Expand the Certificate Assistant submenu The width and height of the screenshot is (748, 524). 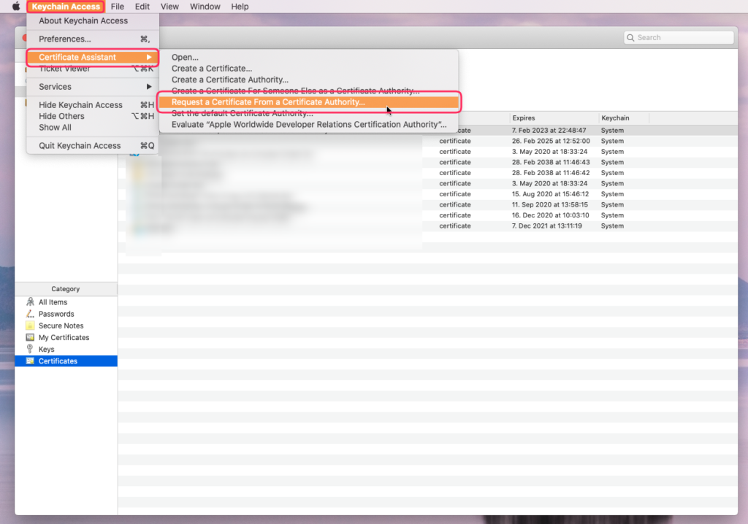[x=93, y=57]
